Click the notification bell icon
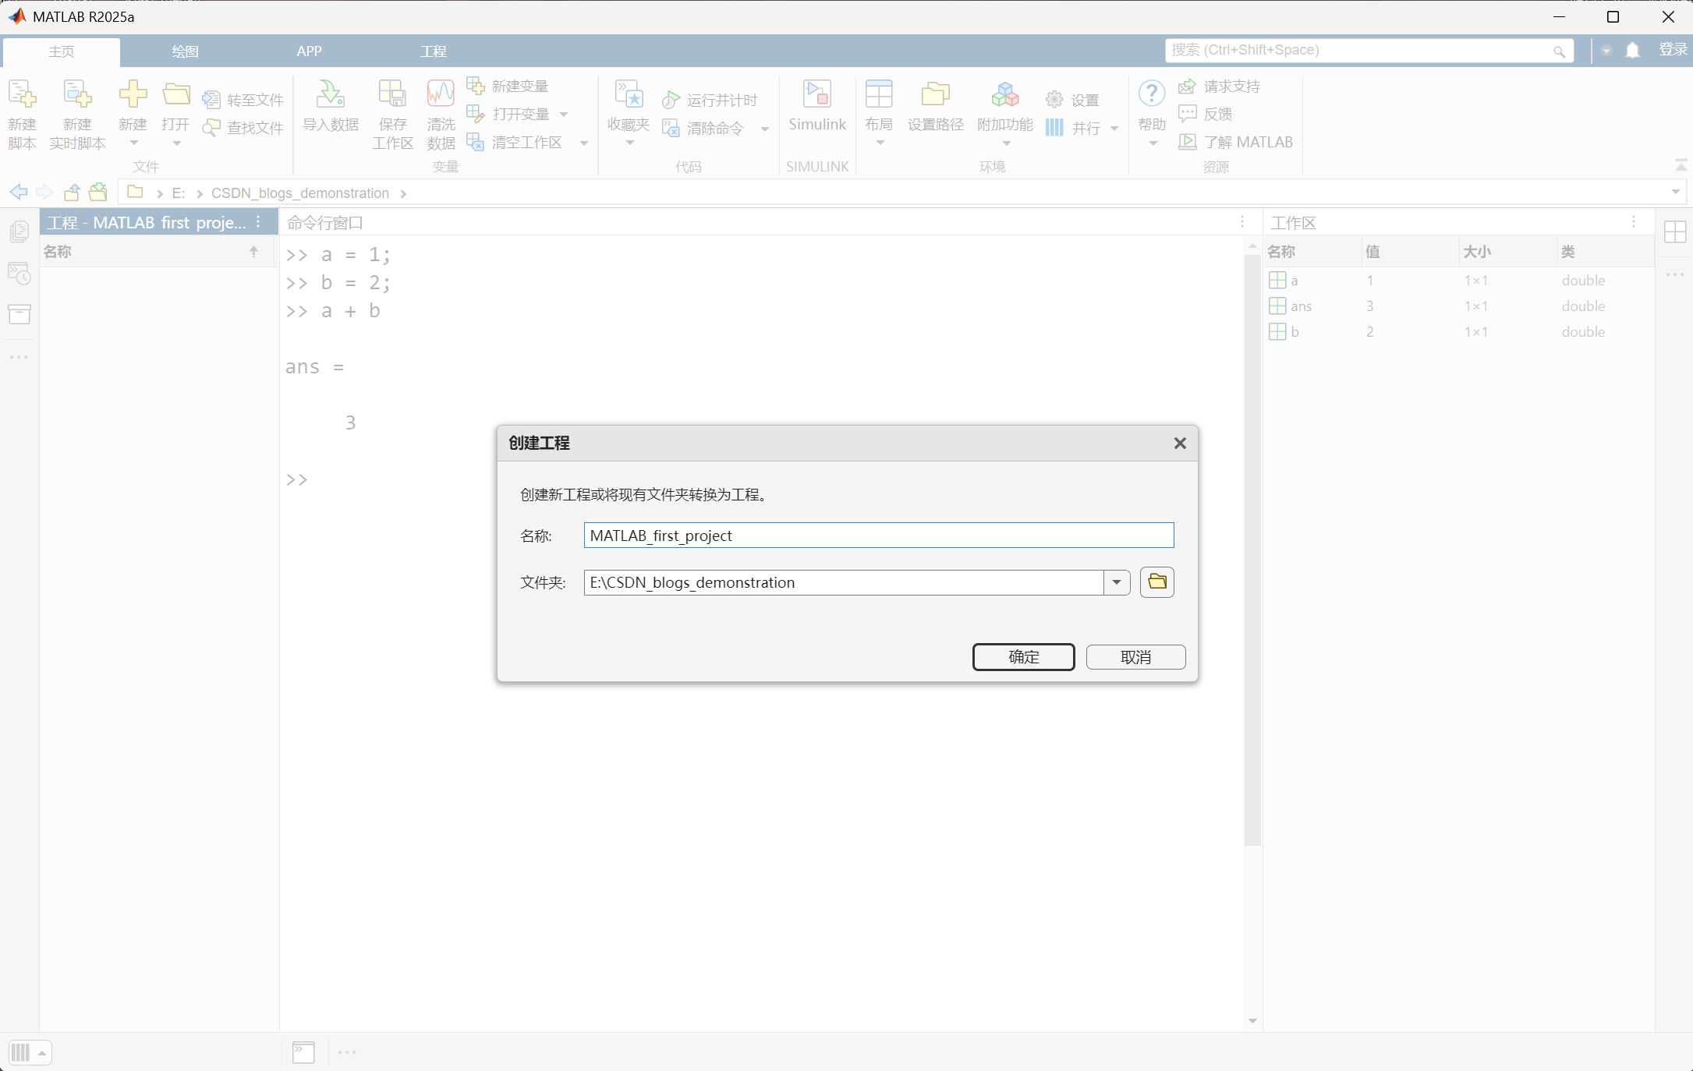Image resolution: width=1693 pixels, height=1071 pixels. point(1632,51)
